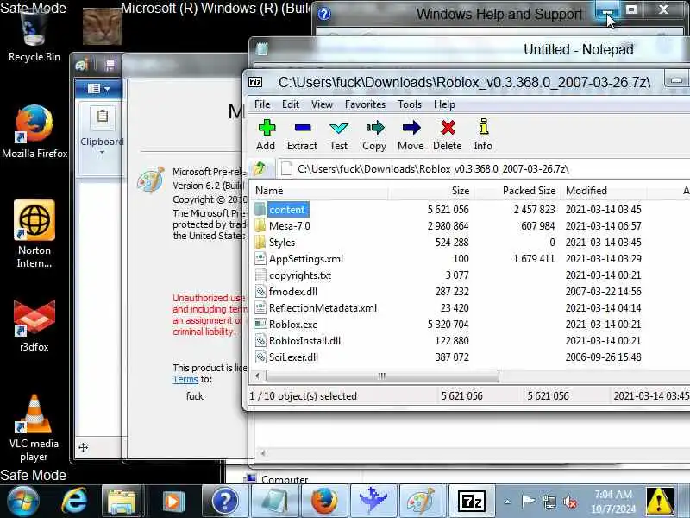The image size is (690, 518).
Task: Go up one folder level in 7-Zip
Action: (x=260, y=168)
